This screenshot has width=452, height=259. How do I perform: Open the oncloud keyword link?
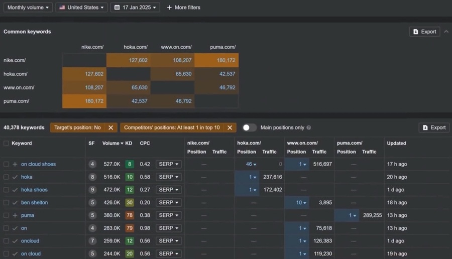tap(30, 241)
